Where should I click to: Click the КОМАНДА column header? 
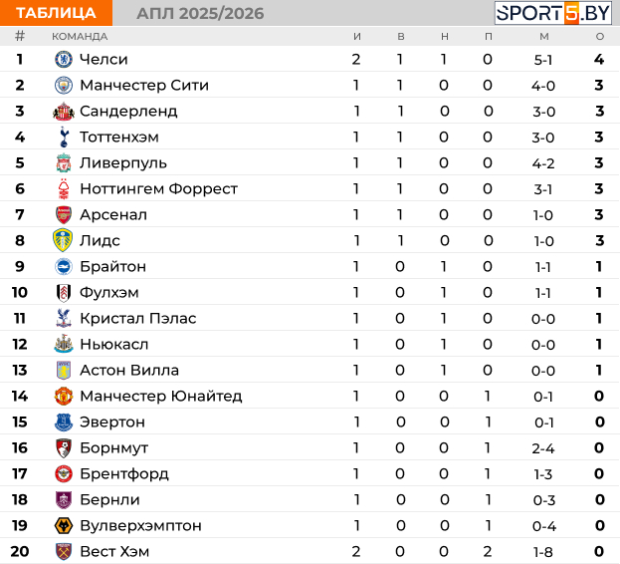tap(80, 37)
